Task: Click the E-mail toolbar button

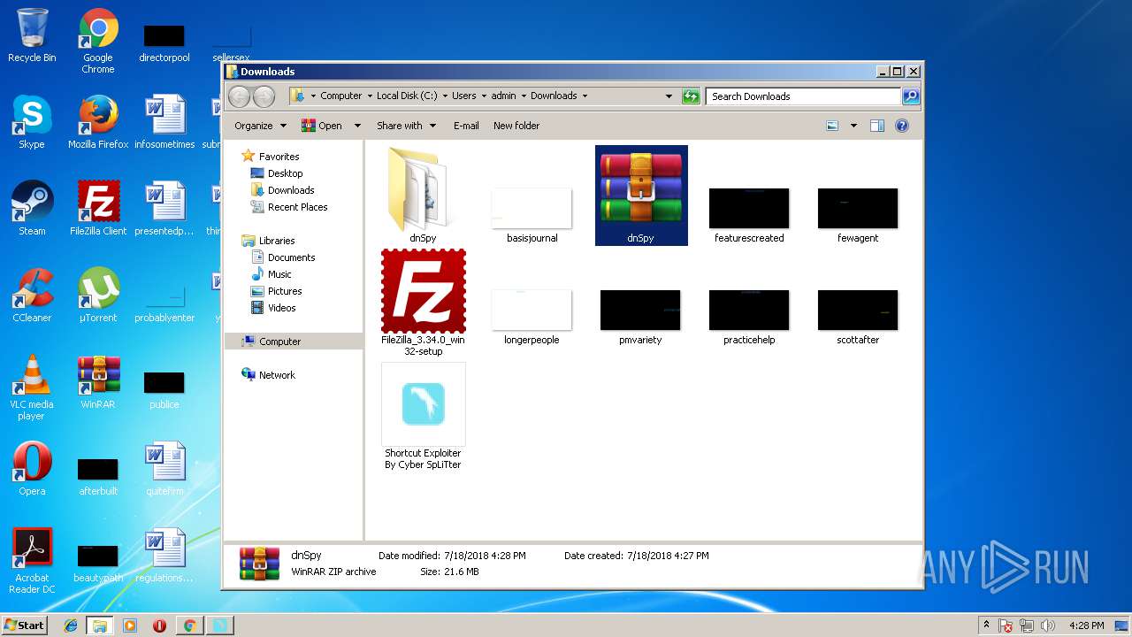Action: click(x=466, y=126)
